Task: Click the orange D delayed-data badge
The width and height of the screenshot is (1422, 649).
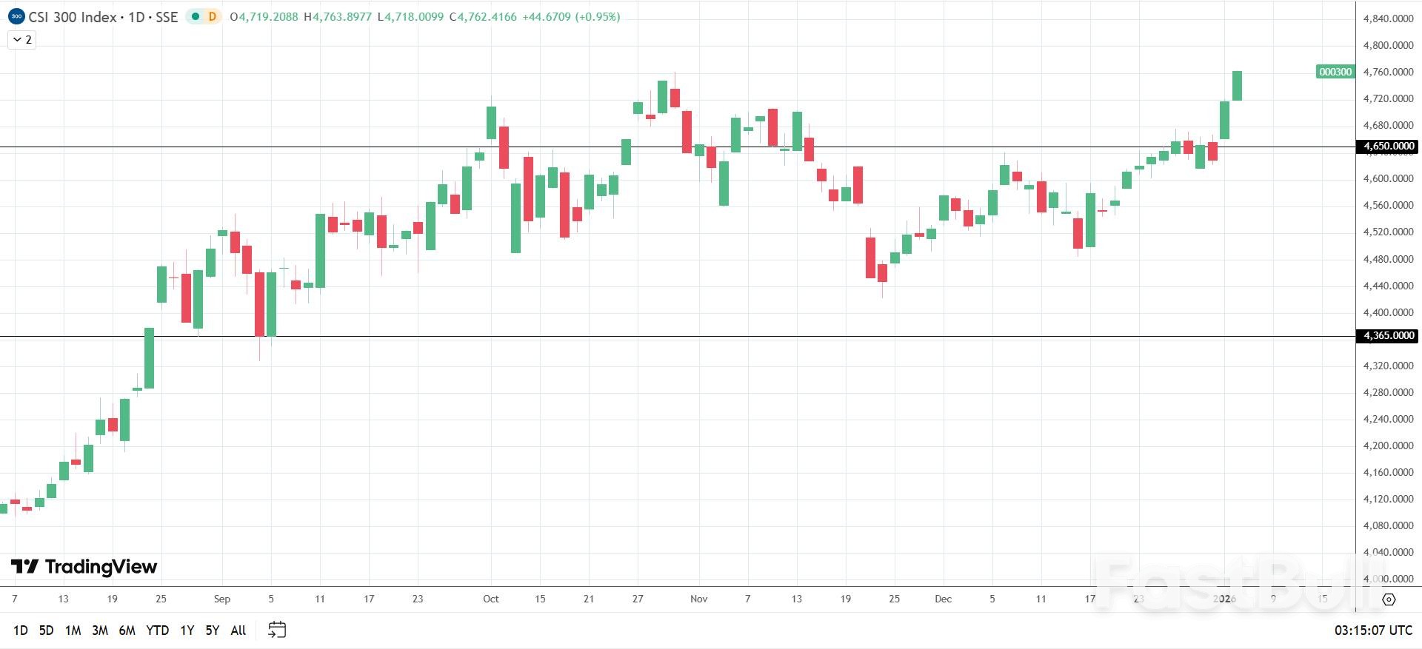Action: [x=213, y=16]
